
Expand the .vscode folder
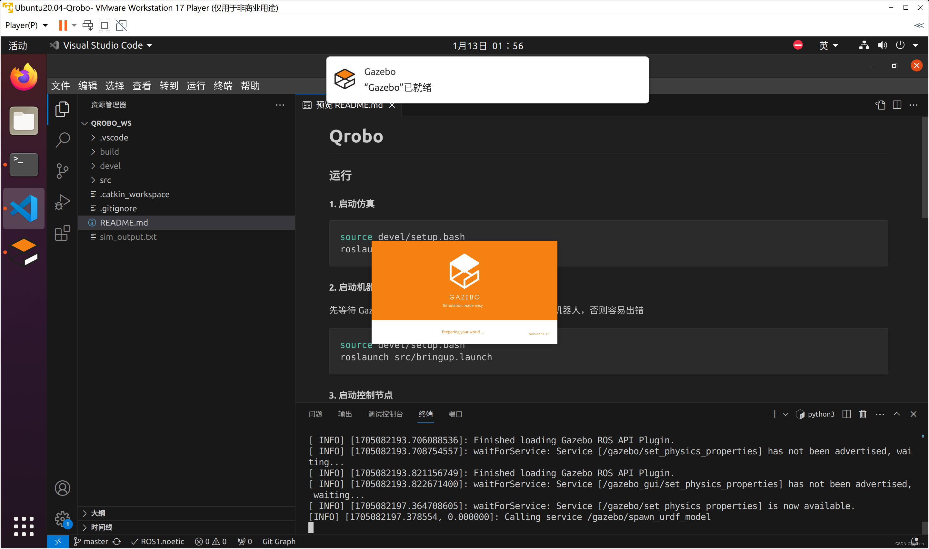click(x=93, y=138)
